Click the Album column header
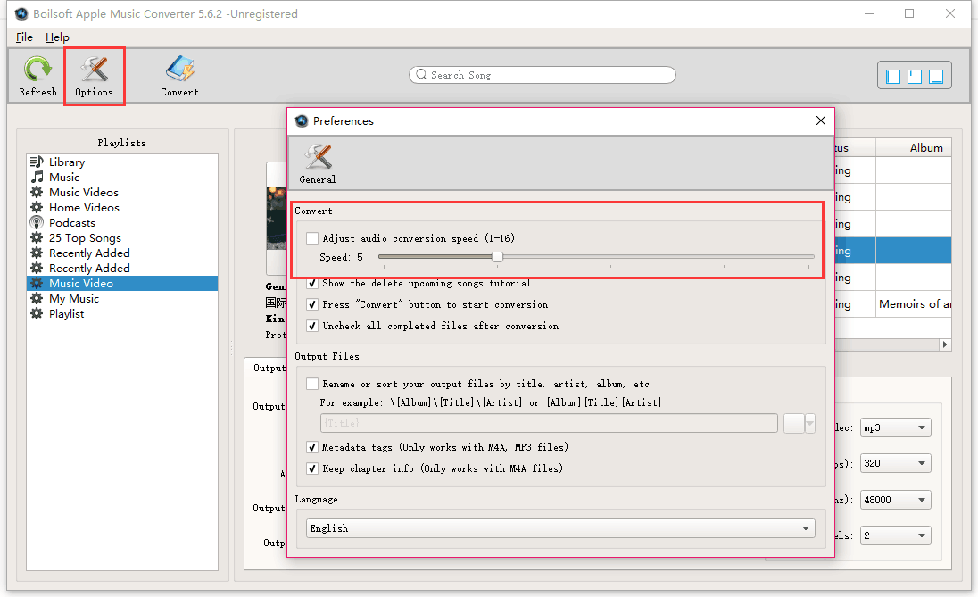The image size is (978, 597). [914, 148]
